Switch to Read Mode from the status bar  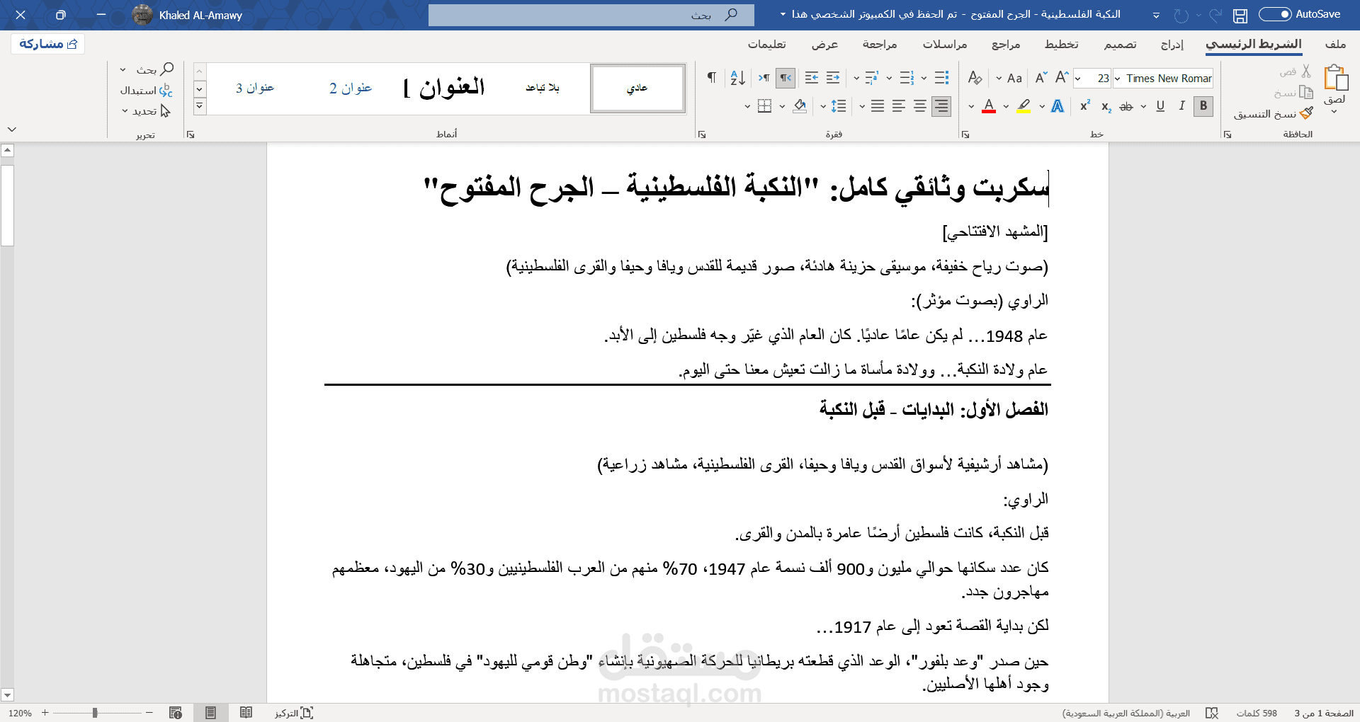246,713
